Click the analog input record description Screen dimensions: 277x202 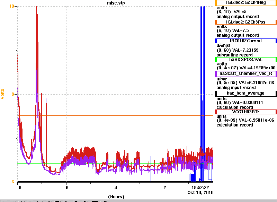tap(236, 88)
